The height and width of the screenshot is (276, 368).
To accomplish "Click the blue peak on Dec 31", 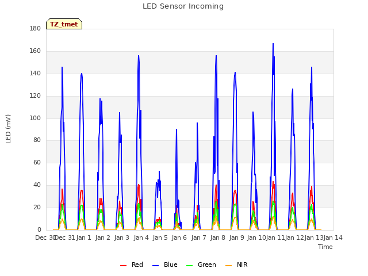I will coord(62,67).
